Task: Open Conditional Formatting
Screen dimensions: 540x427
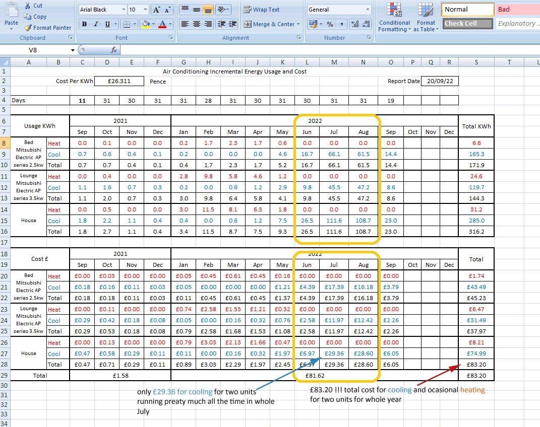Action: click(x=394, y=17)
